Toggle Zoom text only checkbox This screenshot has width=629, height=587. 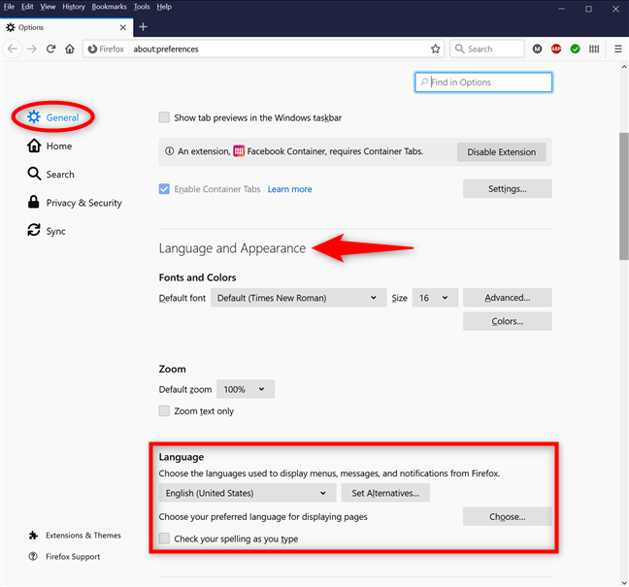165,411
